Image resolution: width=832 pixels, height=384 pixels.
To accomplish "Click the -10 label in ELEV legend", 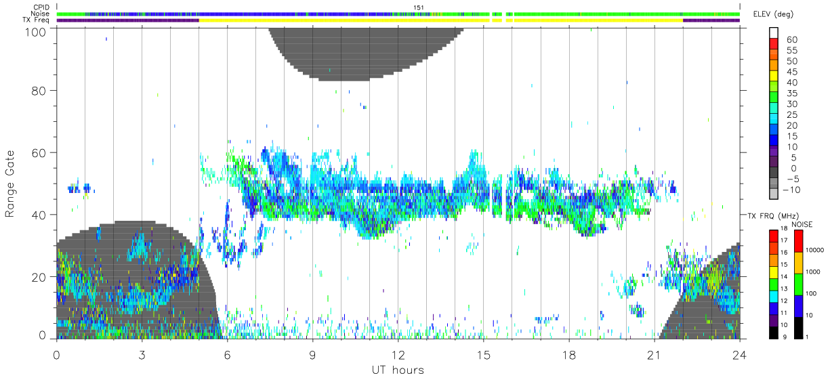I will click(790, 190).
